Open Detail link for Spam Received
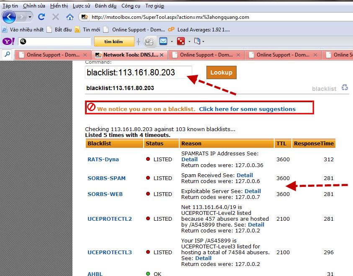The image size is (353, 276). (x=245, y=175)
